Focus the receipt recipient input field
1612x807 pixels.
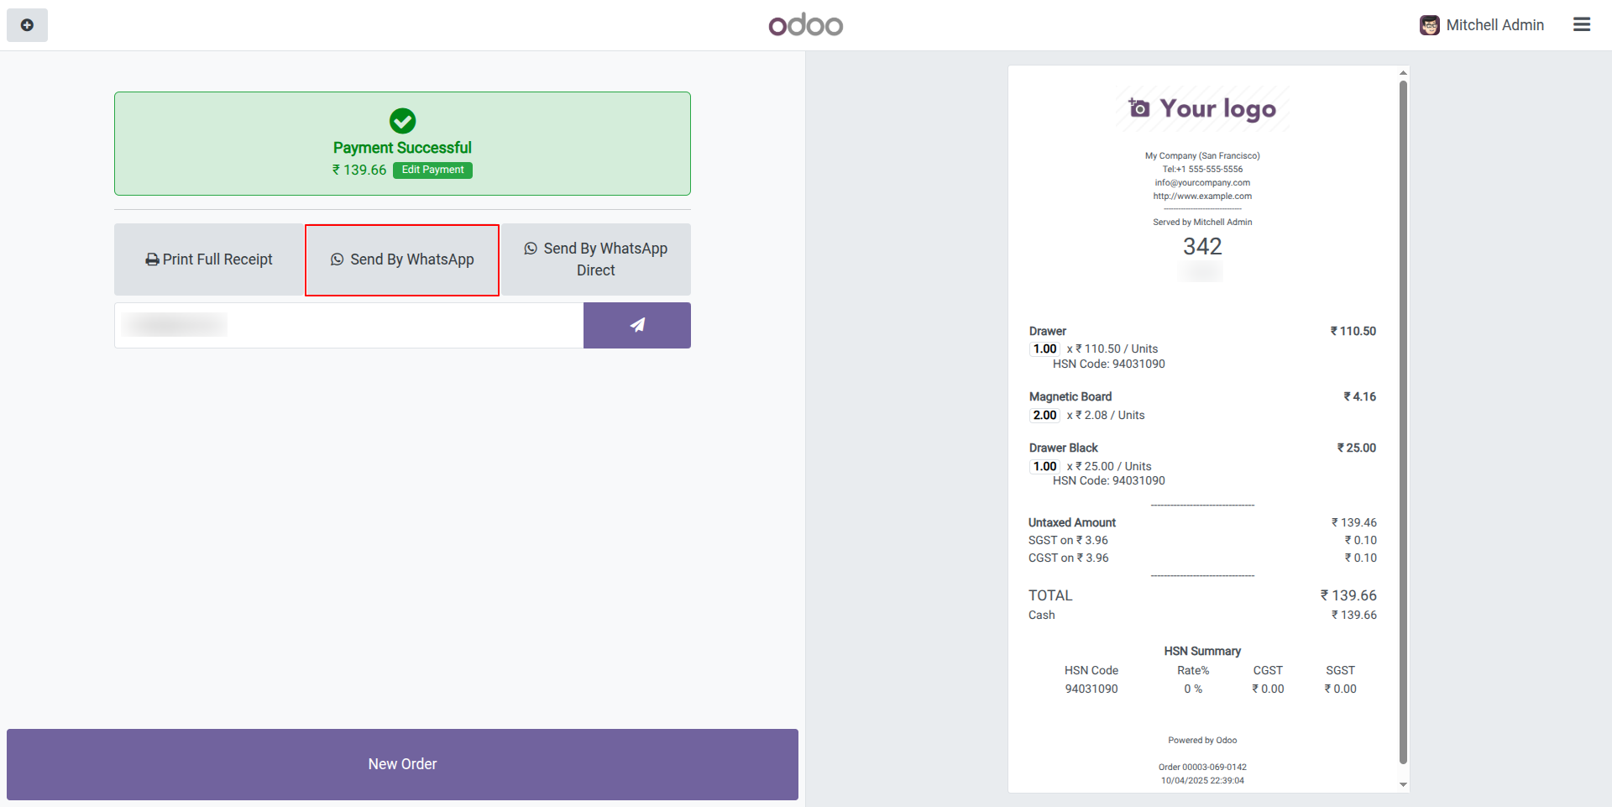coord(349,325)
